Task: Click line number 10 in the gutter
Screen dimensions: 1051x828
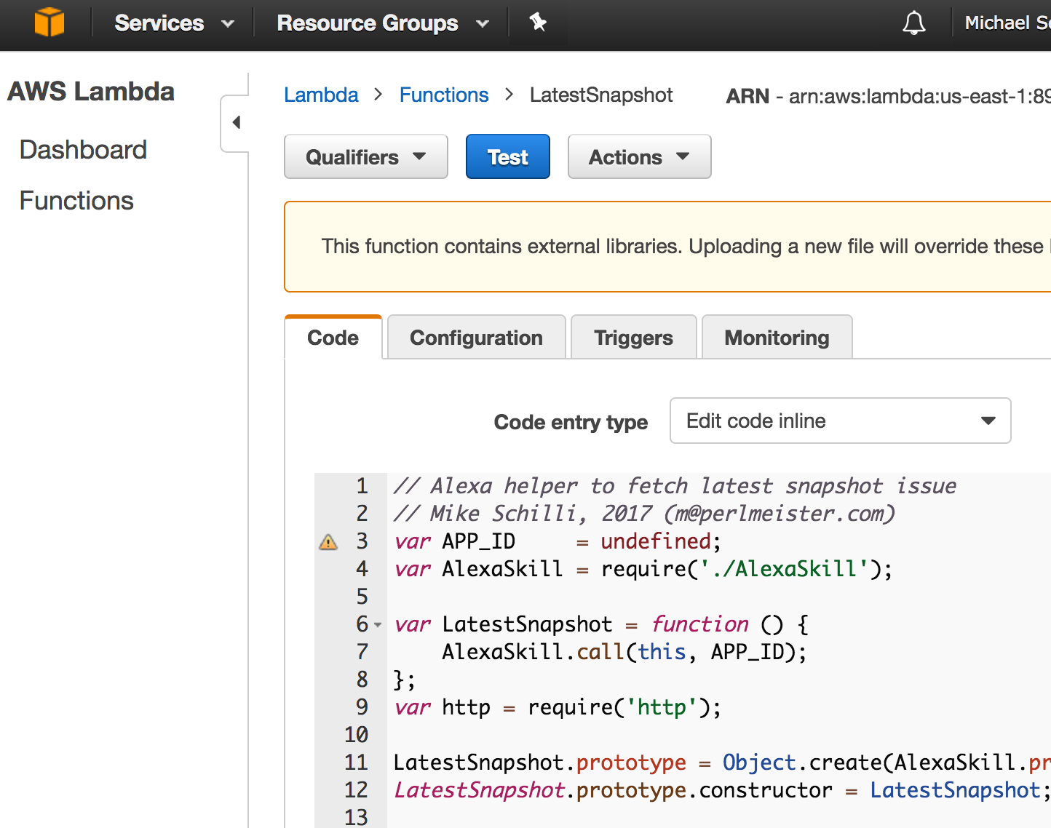Action: [356, 735]
